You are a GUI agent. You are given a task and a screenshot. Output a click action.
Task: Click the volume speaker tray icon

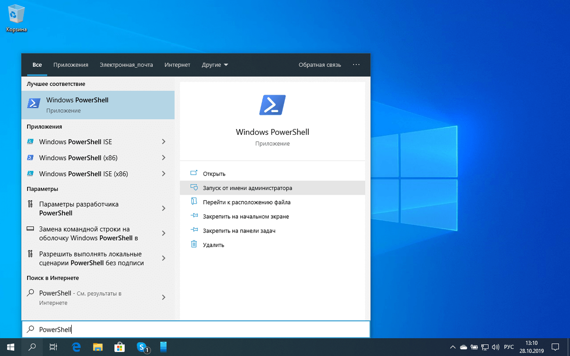[x=496, y=347]
